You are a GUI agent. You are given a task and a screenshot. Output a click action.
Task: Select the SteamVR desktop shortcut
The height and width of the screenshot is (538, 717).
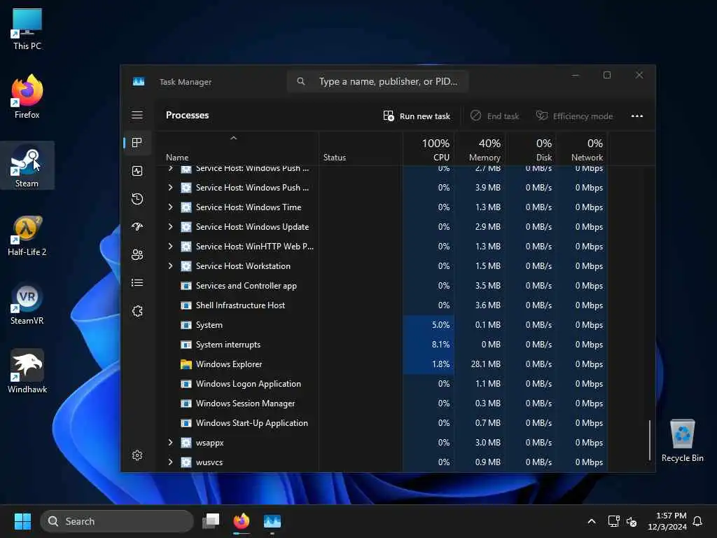(27, 303)
